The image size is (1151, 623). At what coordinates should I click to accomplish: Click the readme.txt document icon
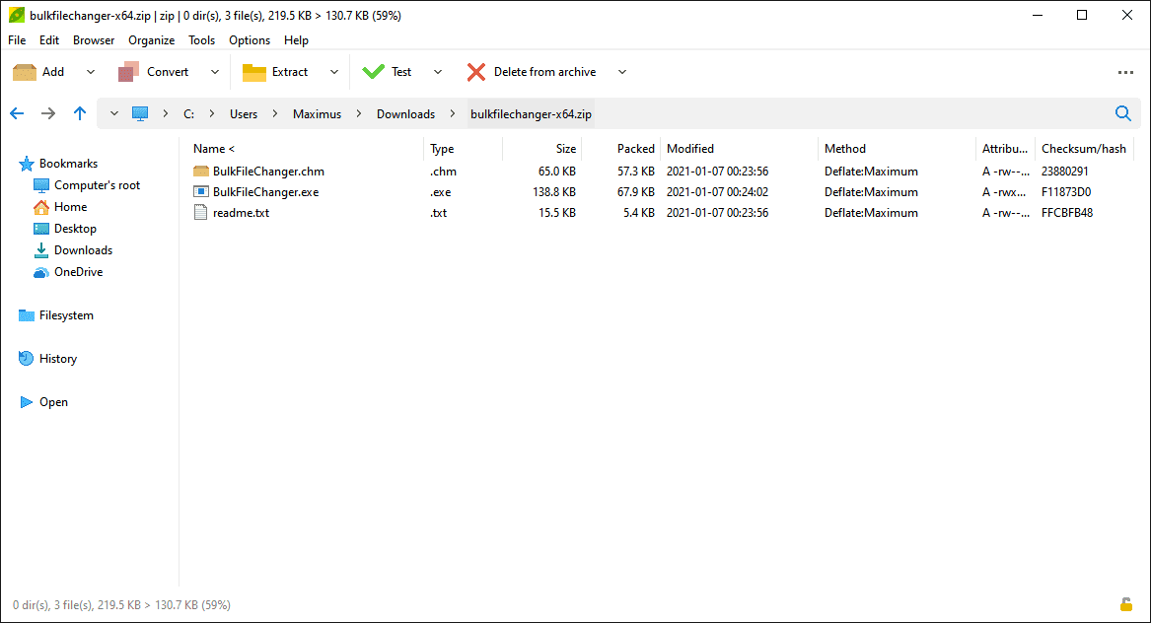(x=200, y=213)
